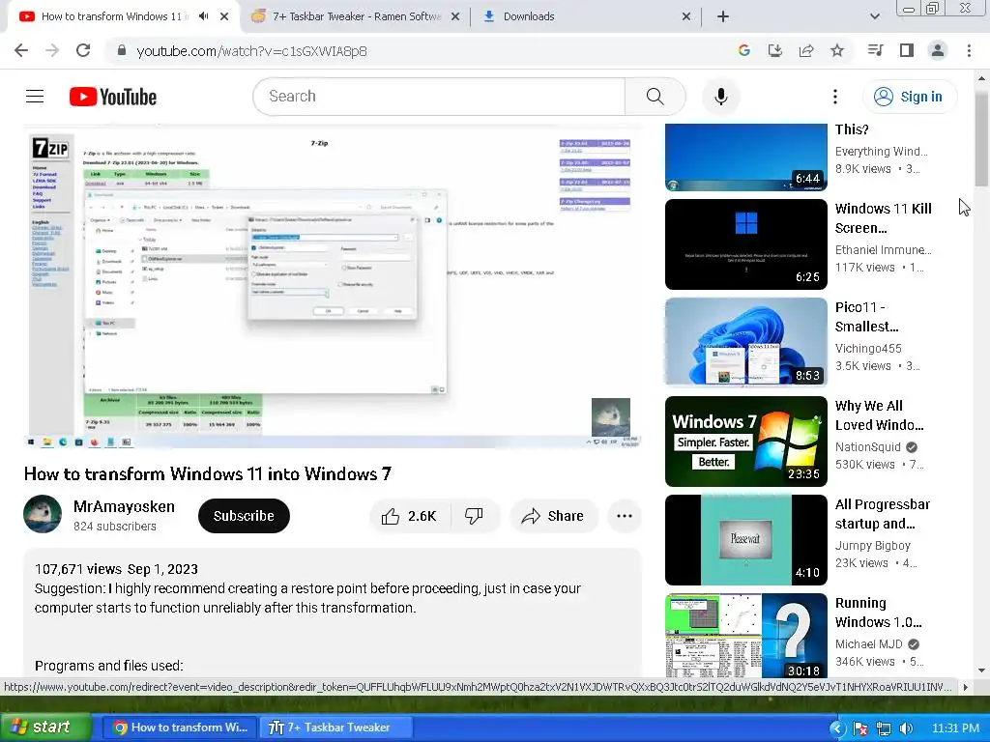The height and width of the screenshot is (742, 990).
Task: Open YouTube settings three-dot menu
Action: 834,97
